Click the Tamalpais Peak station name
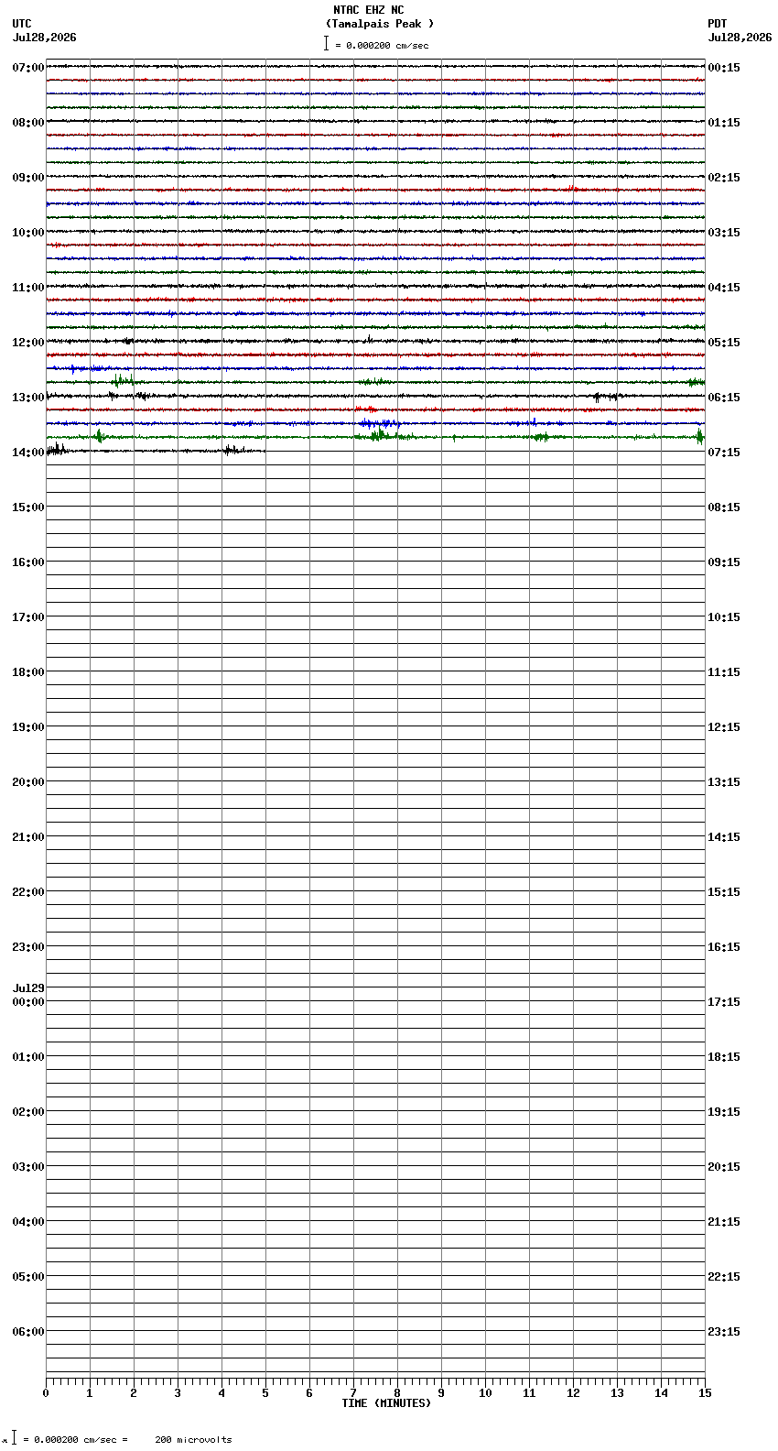The height and width of the screenshot is (1451, 778). 379,24
